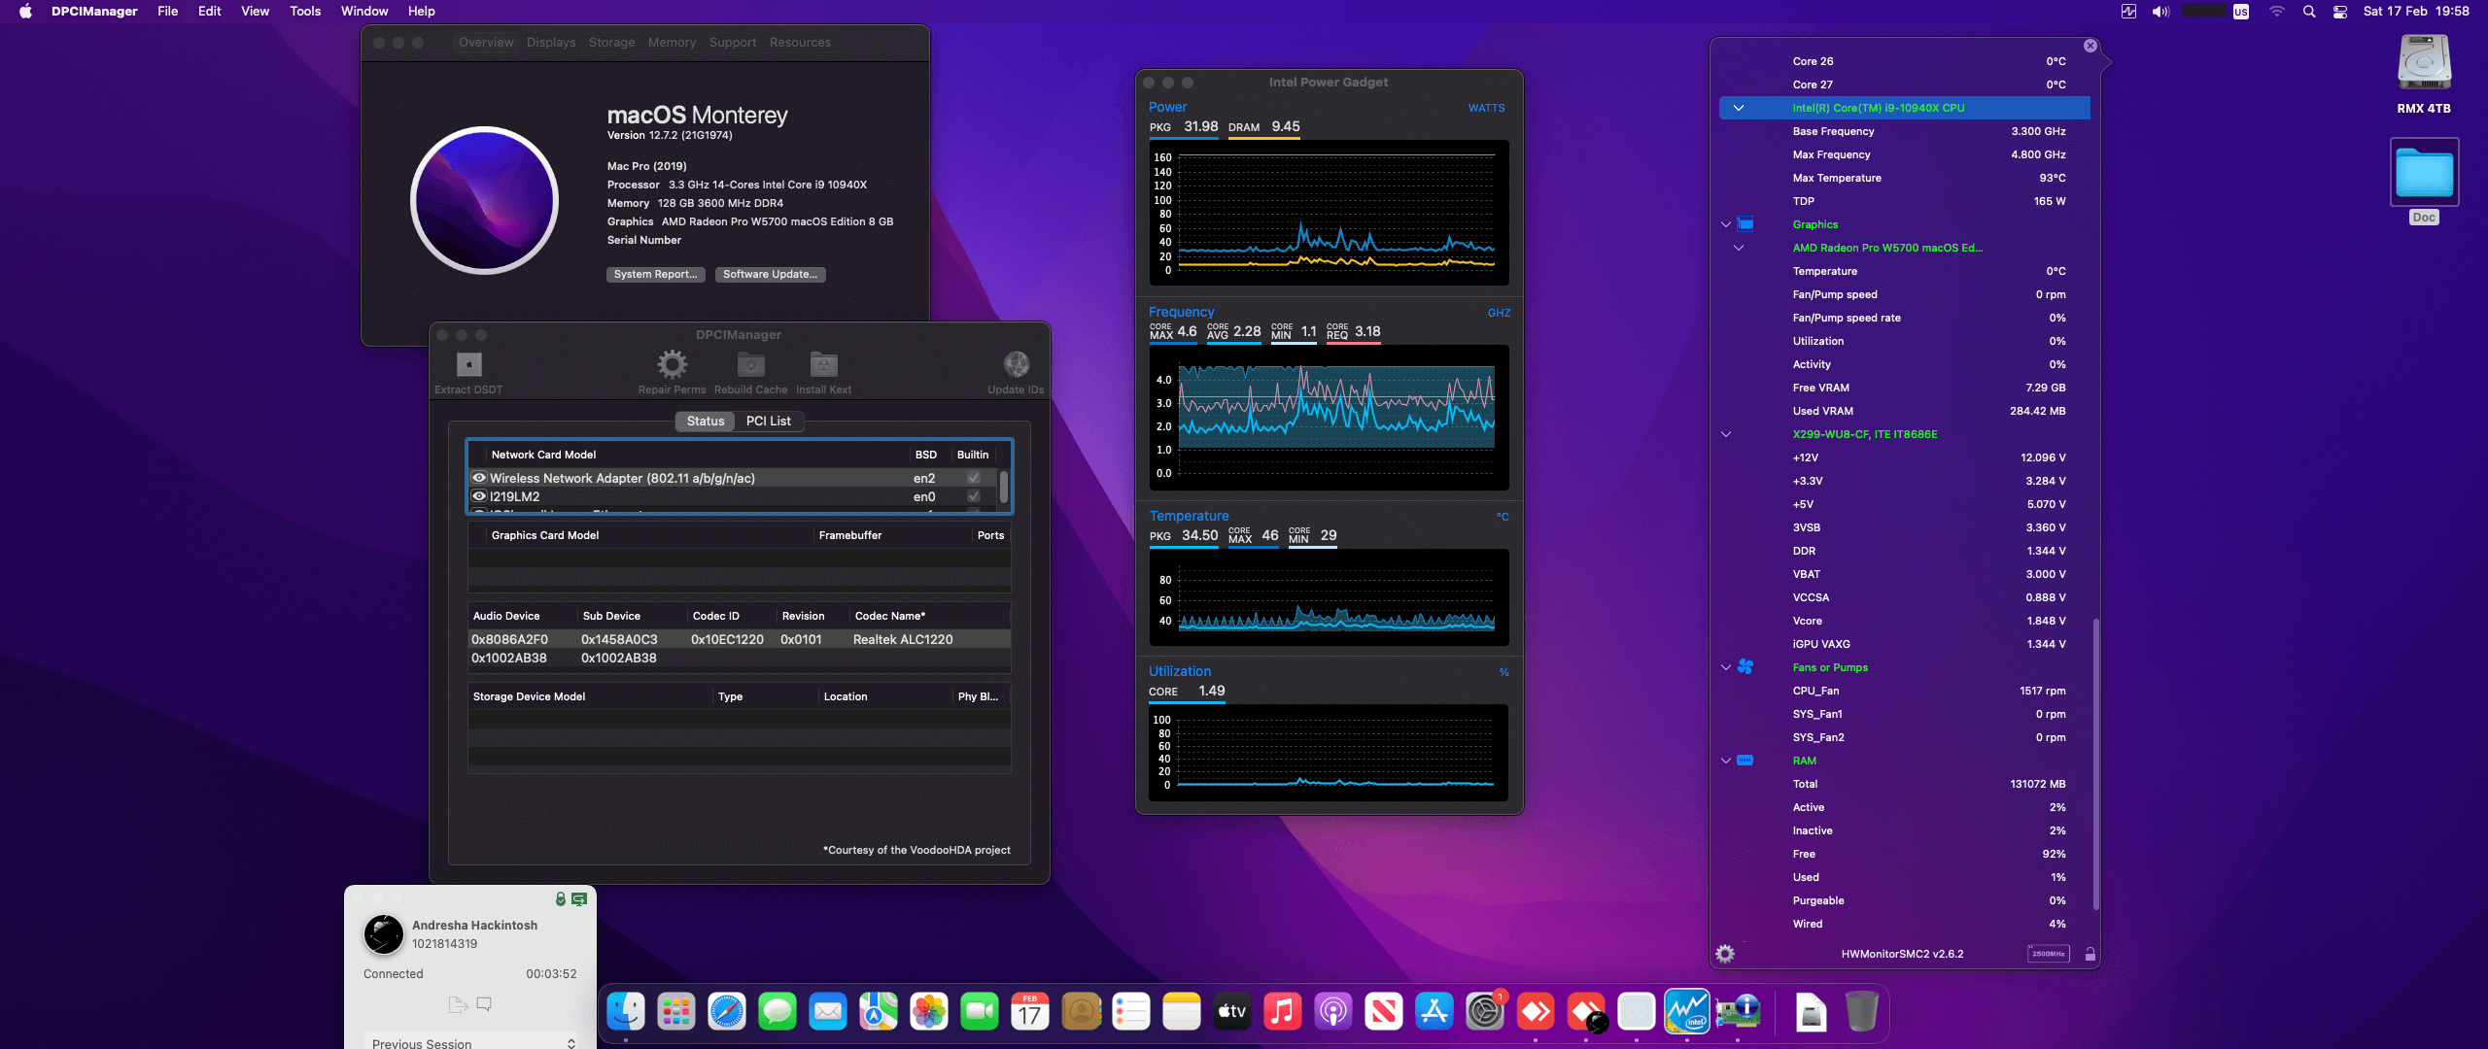Open Podcasts app in the Dock

[x=1333, y=1012]
